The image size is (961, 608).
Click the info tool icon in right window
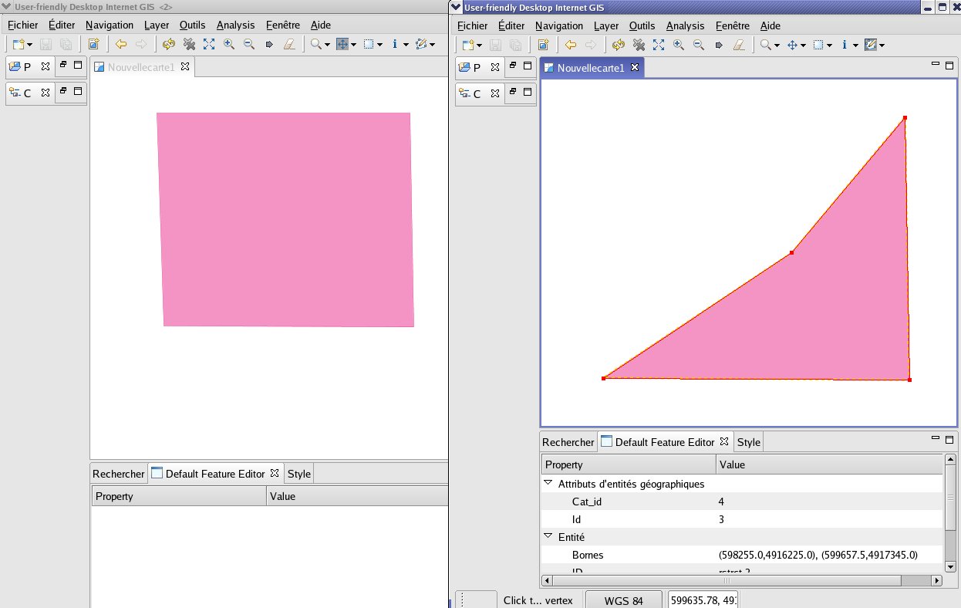845,45
